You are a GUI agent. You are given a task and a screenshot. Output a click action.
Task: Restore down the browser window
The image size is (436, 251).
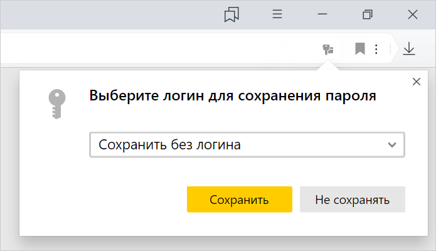368,14
